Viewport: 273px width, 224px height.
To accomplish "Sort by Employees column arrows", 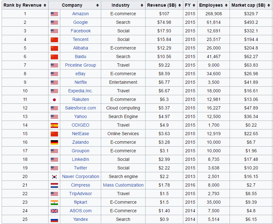I will pos(226,5).
